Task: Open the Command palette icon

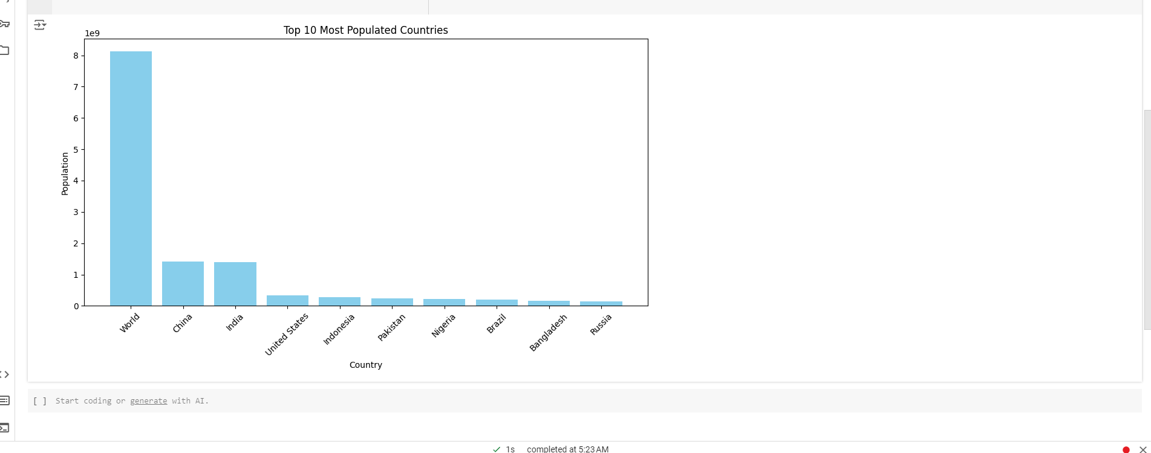Action: [5, 400]
